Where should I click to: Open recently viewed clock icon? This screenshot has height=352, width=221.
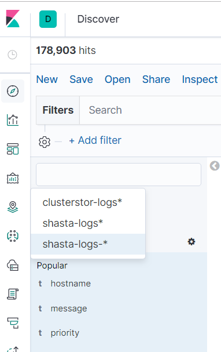click(12, 55)
